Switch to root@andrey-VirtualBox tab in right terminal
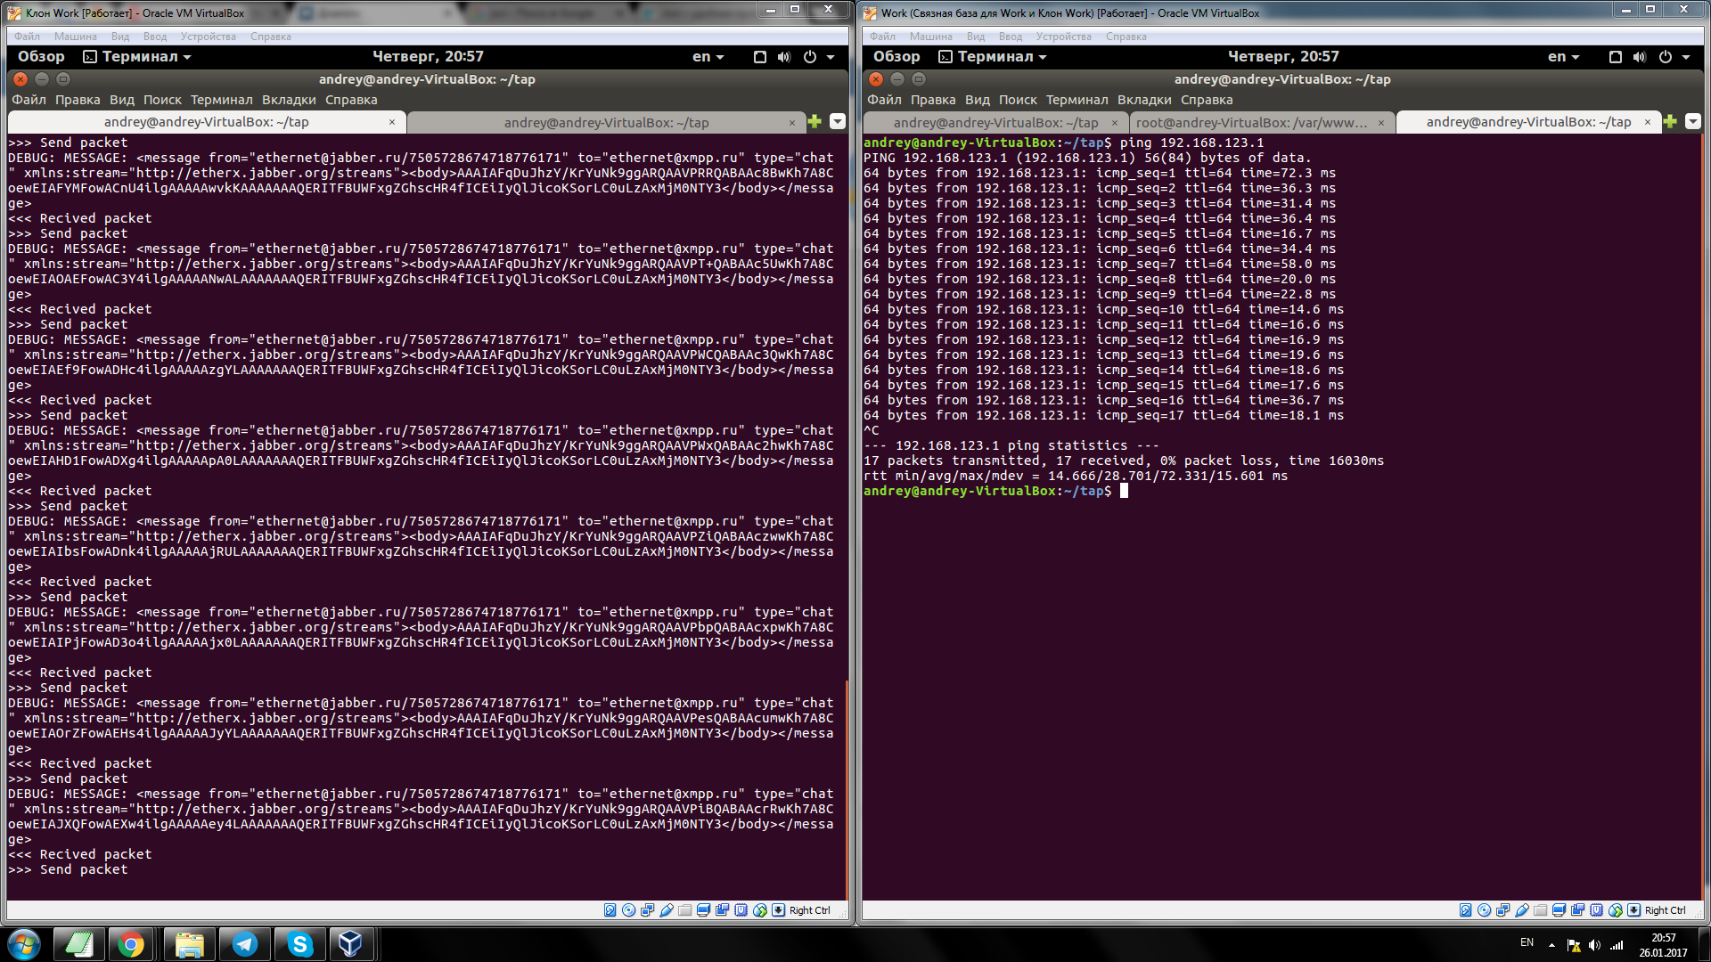This screenshot has height=962, width=1711. tap(1251, 122)
